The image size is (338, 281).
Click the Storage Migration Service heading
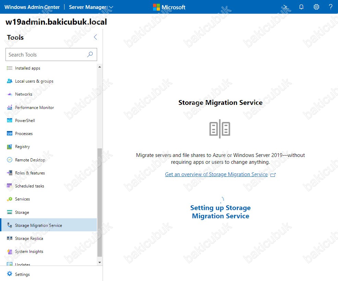pyautogui.click(x=220, y=102)
